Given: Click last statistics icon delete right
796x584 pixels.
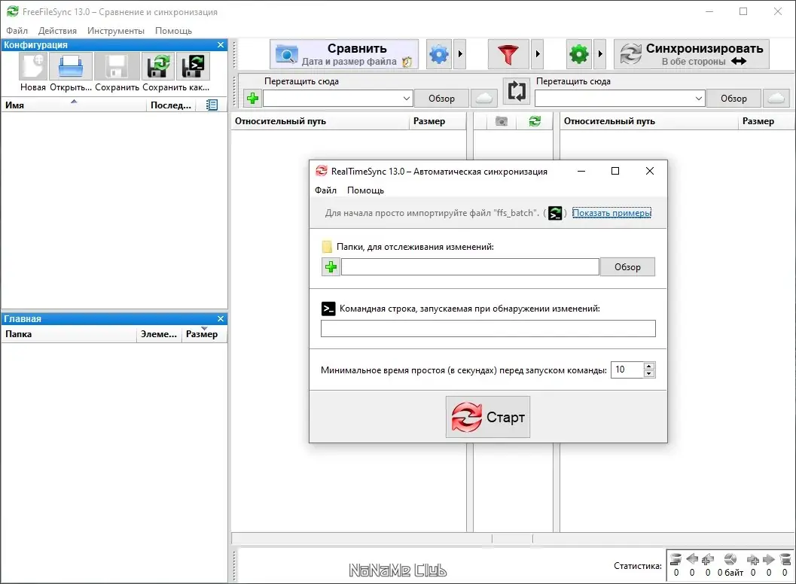Looking at the screenshot, I should [785, 559].
